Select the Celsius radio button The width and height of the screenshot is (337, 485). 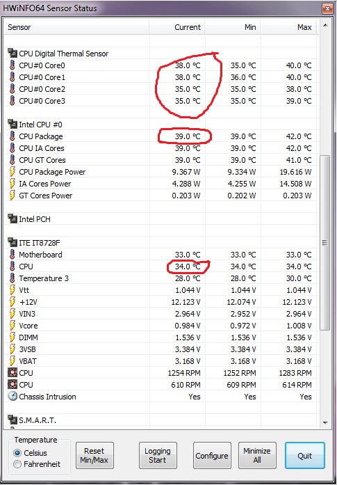point(17,453)
